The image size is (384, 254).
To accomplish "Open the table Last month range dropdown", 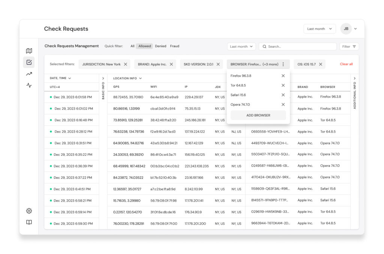I will pyautogui.click(x=241, y=46).
